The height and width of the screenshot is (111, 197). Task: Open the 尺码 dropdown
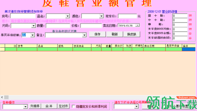click(33, 26)
